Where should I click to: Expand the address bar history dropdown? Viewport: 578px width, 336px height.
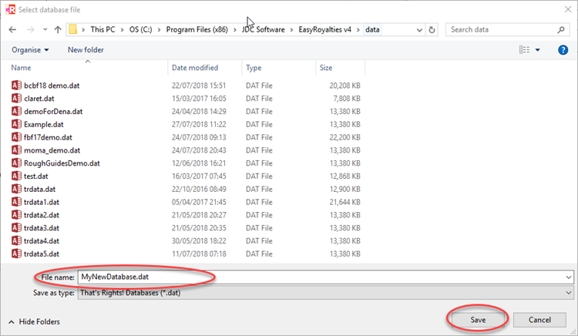coord(419,30)
